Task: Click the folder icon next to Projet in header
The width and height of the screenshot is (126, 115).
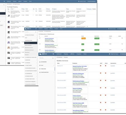Action: 109,54
